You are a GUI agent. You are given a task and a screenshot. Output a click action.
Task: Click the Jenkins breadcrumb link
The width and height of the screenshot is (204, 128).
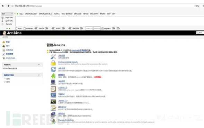coord(5,37)
